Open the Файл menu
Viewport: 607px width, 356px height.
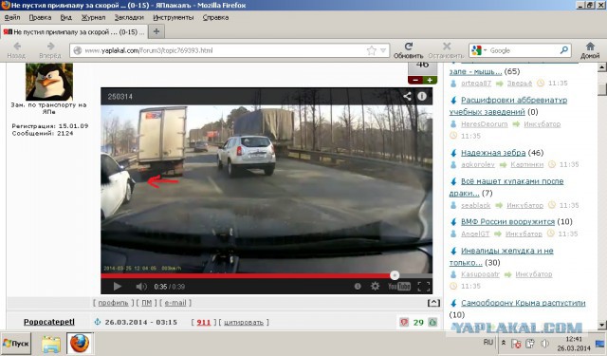click(12, 17)
